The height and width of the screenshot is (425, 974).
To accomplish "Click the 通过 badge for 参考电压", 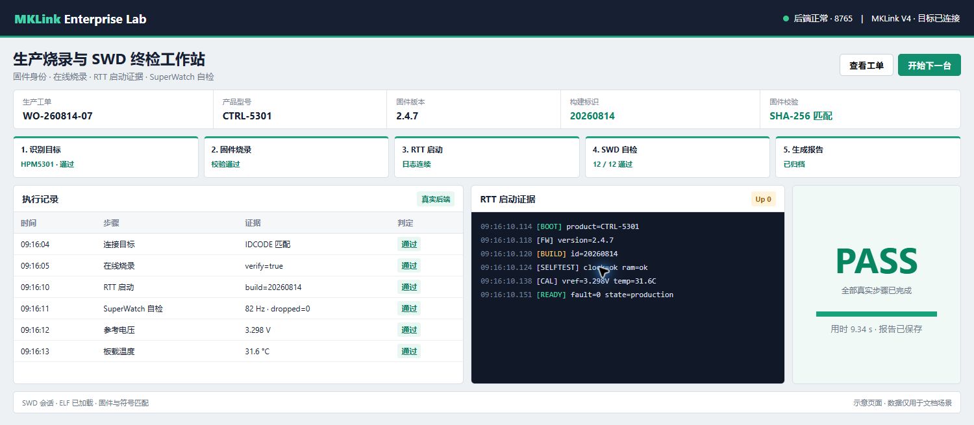I will coord(409,330).
